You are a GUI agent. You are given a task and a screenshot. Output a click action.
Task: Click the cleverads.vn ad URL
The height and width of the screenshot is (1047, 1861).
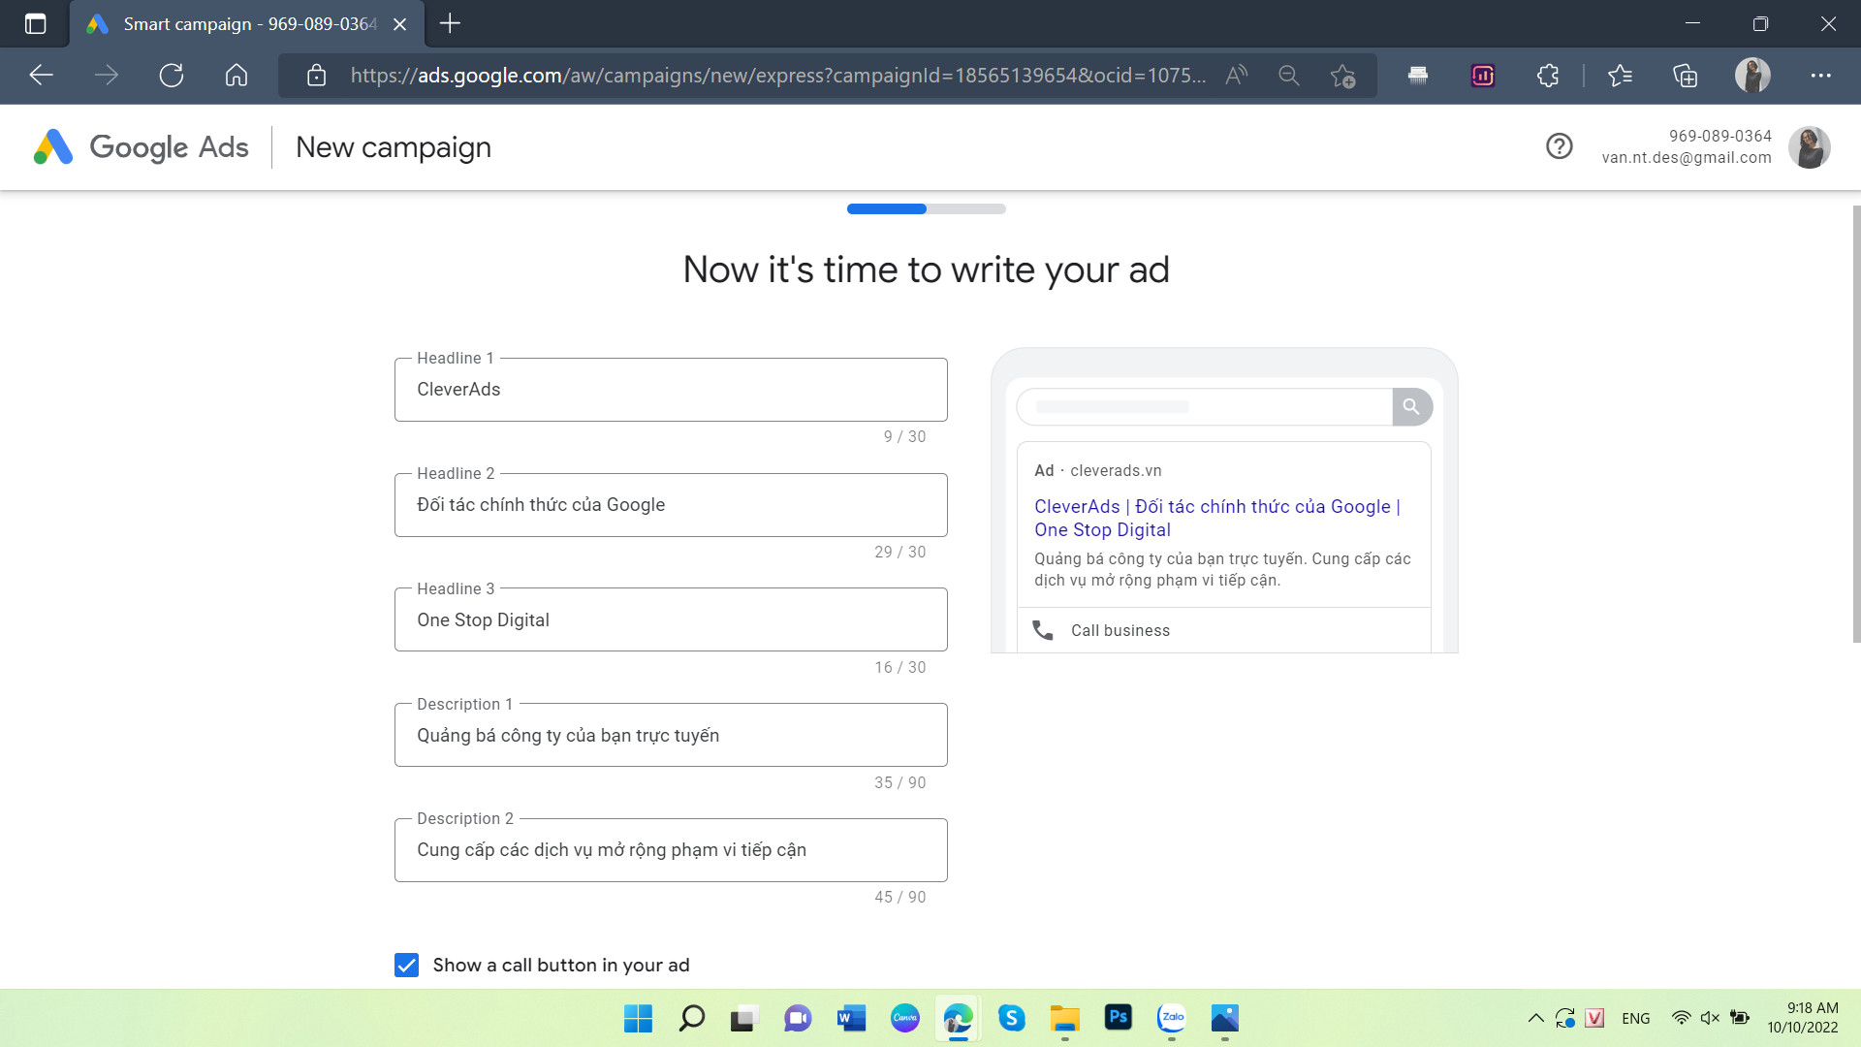click(x=1116, y=470)
